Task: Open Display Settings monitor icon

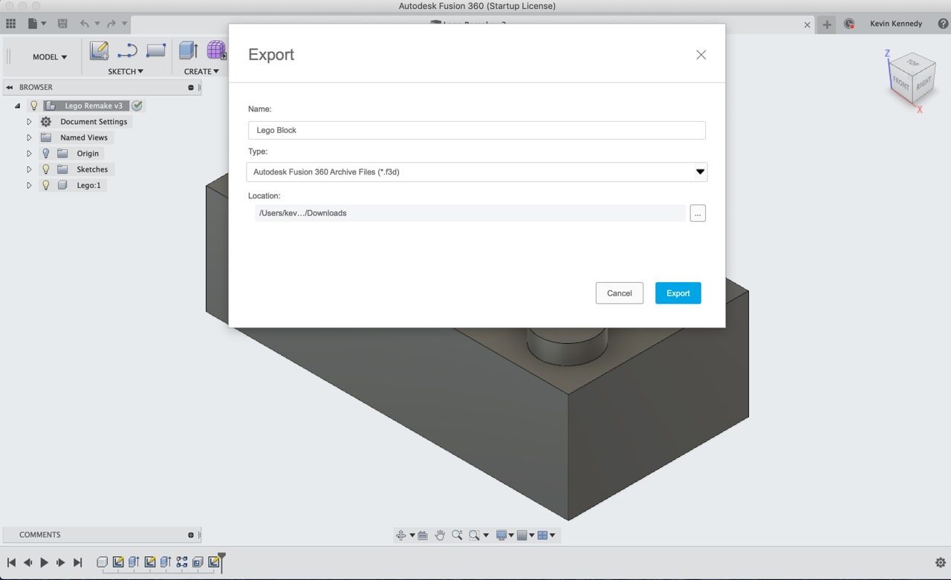Action: [x=502, y=535]
